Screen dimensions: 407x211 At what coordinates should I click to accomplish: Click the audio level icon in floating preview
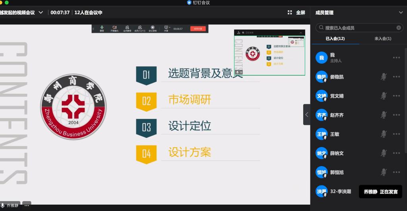click(x=238, y=33)
